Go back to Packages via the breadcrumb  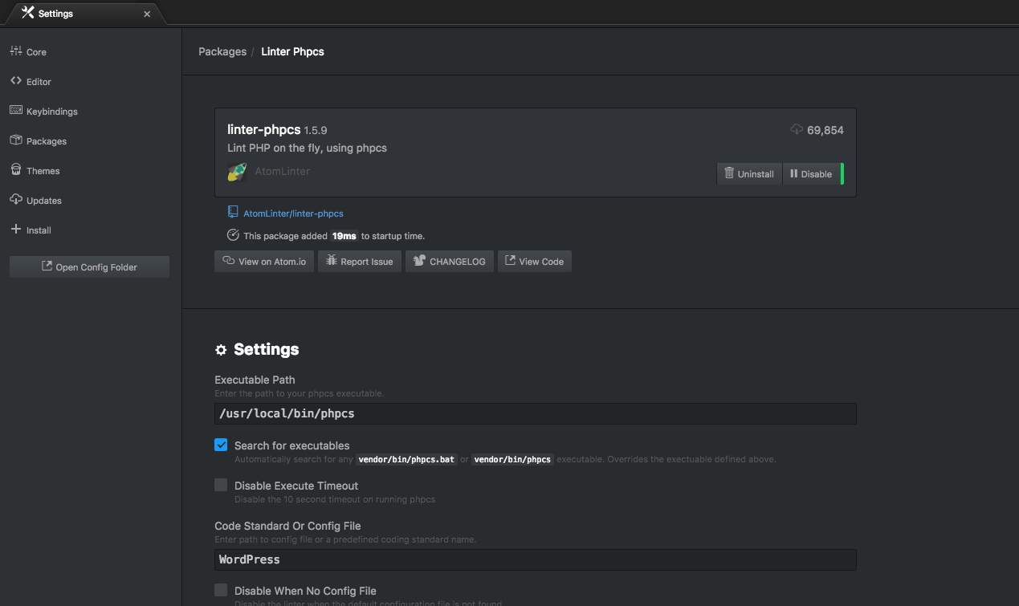click(222, 51)
